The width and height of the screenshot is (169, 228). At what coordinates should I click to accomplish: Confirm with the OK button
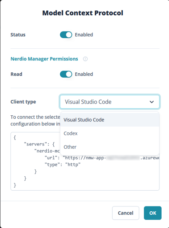[x=153, y=213]
